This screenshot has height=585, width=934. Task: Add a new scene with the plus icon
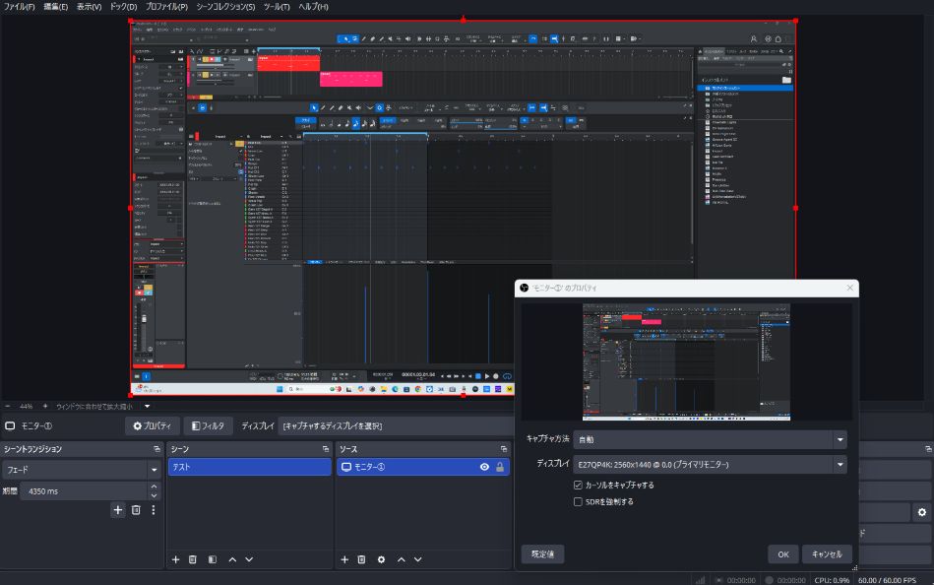[176, 559]
